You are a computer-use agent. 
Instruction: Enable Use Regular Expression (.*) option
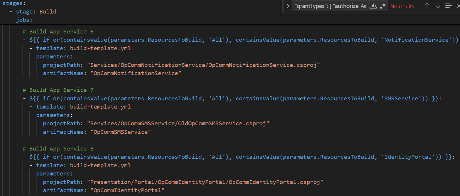coord(383,6)
